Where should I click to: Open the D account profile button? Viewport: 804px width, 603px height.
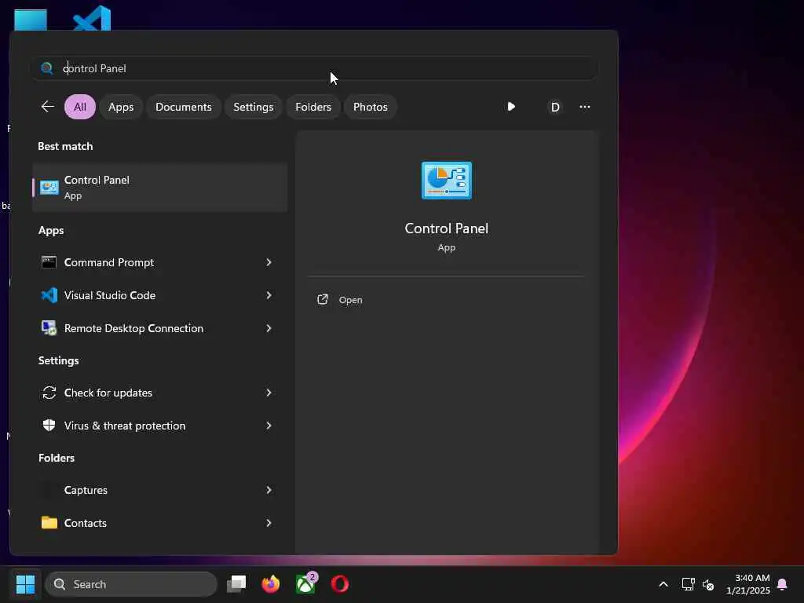pos(555,107)
